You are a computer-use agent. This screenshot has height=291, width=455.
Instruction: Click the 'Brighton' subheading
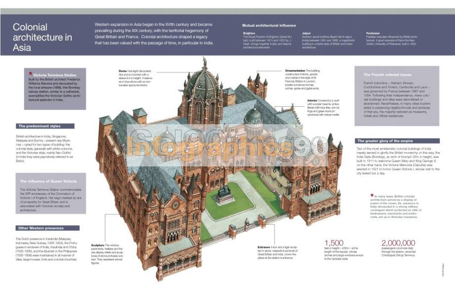tap(249, 33)
